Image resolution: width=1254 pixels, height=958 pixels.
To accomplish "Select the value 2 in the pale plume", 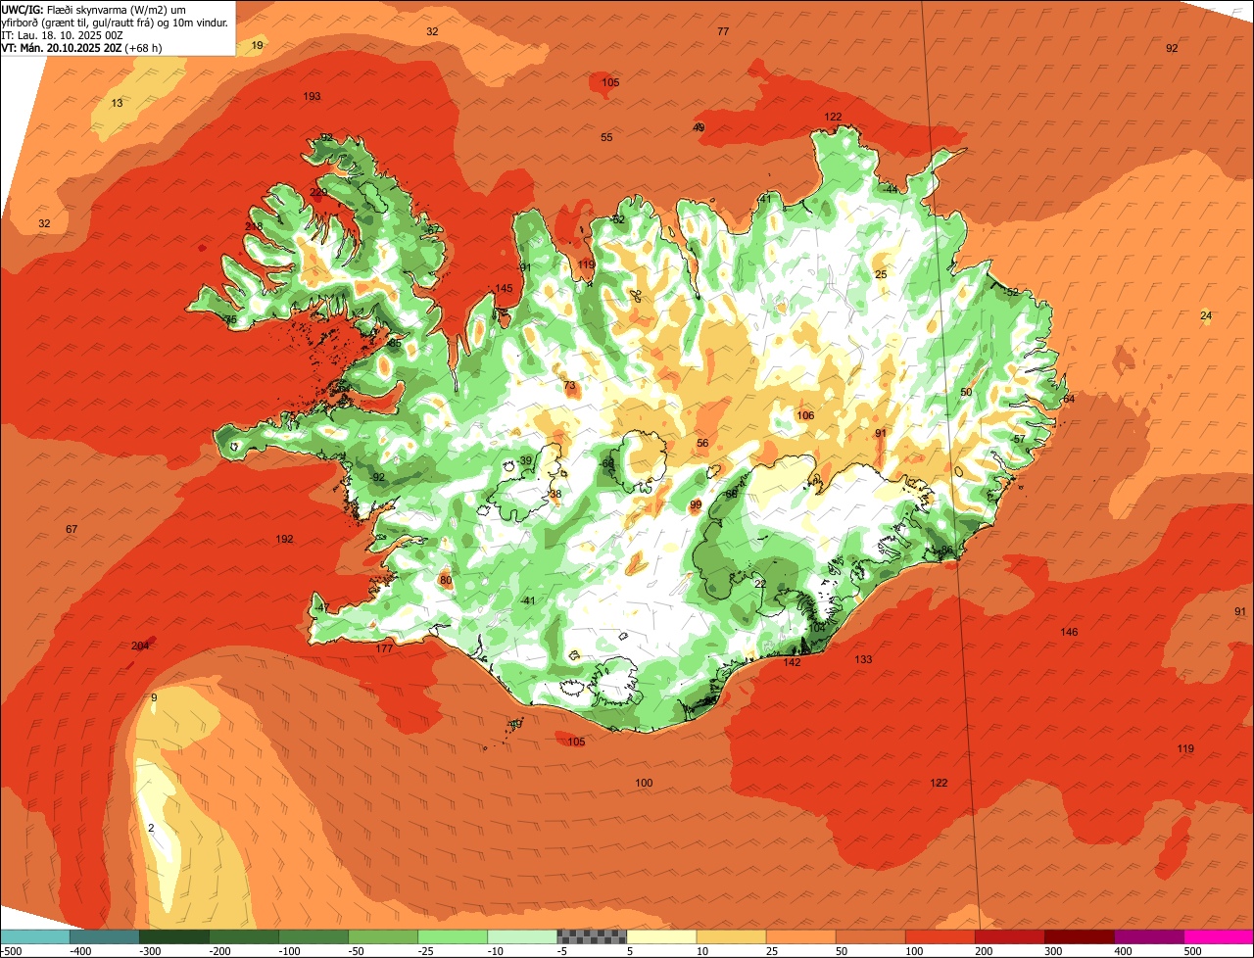I will point(150,828).
